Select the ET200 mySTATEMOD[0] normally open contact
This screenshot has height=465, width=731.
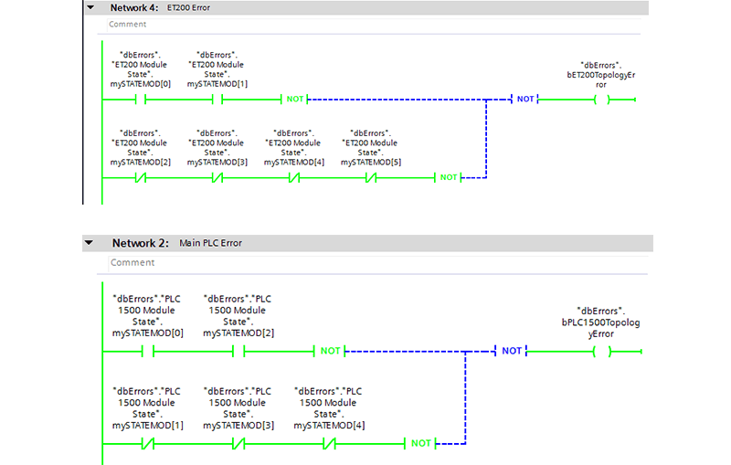point(141,100)
